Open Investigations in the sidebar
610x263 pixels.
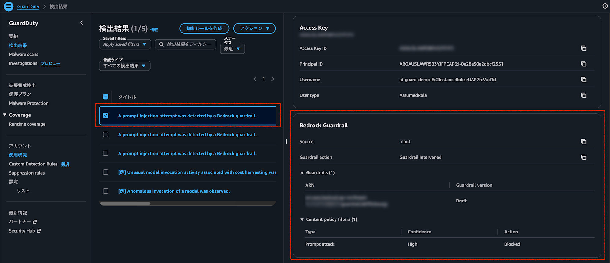(23, 63)
